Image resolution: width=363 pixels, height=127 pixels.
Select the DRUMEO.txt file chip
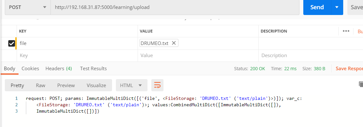(159, 43)
